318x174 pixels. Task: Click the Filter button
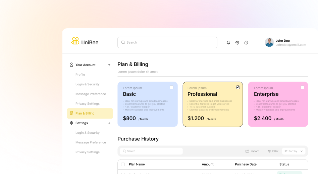pos(273,151)
